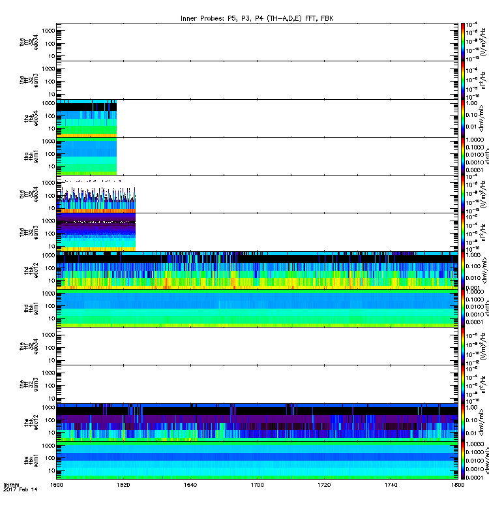The height and width of the screenshot is (522, 489).
Task: Click the 'thd fff 32 scm3' panel label
Action: [29, 232]
